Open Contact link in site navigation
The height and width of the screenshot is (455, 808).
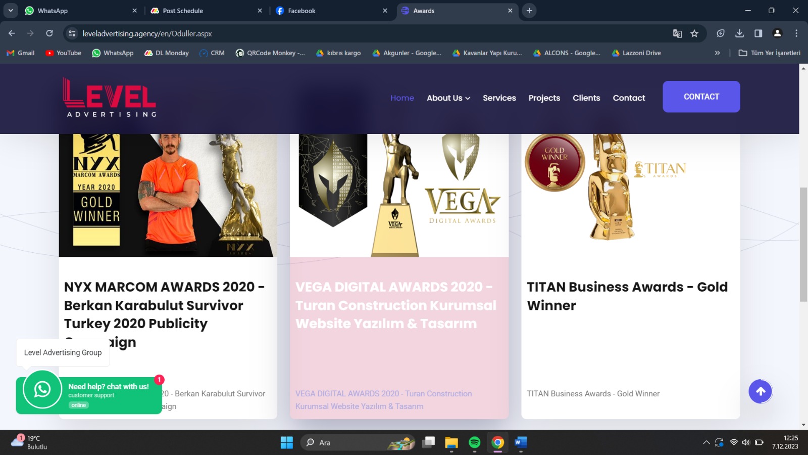click(629, 98)
